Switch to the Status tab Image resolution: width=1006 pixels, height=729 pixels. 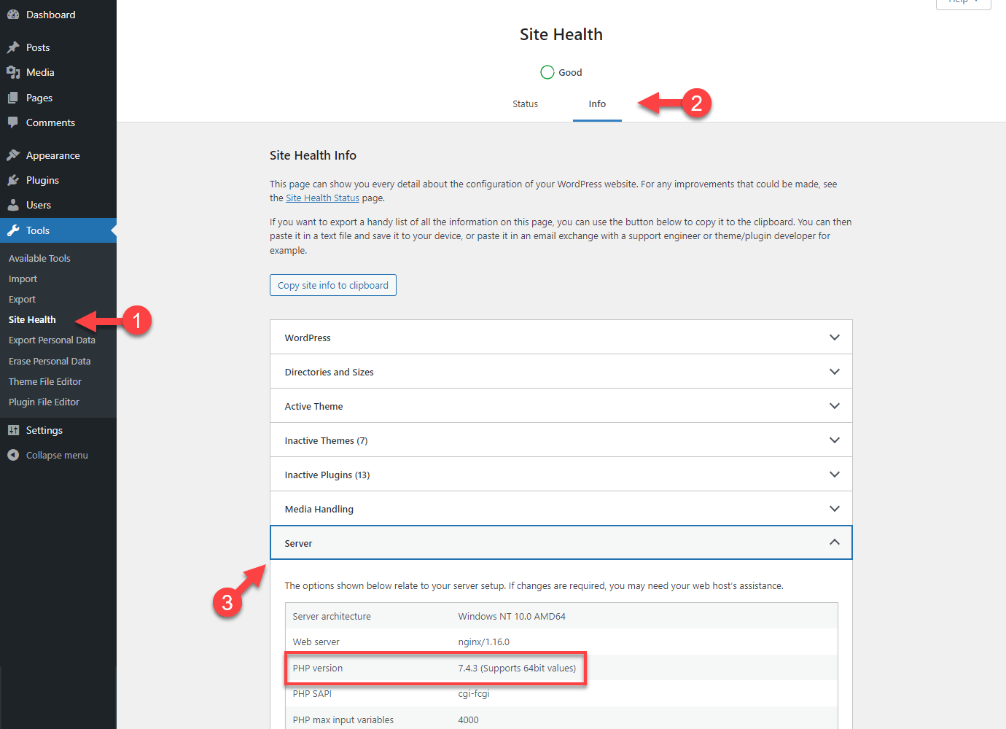pyautogui.click(x=525, y=104)
